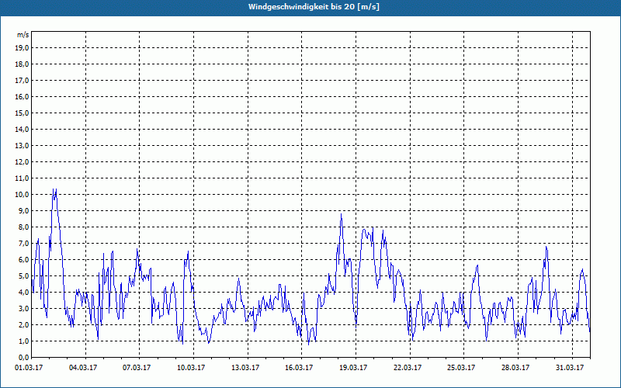Click the y-axis label 1,0
This screenshot has width=621, height=388.
click(x=23, y=341)
